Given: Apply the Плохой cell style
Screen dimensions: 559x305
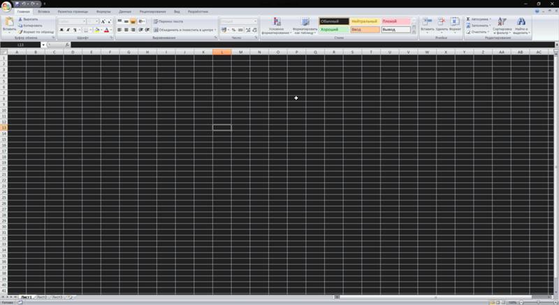Looking at the screenshot, I should point(395,22).
